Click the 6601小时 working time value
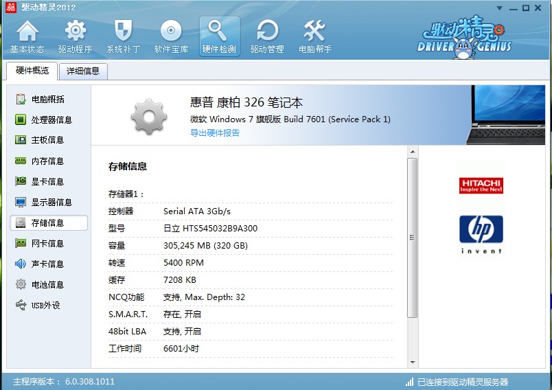Viewport: 552px width, 390px height. tap(181, 349)
